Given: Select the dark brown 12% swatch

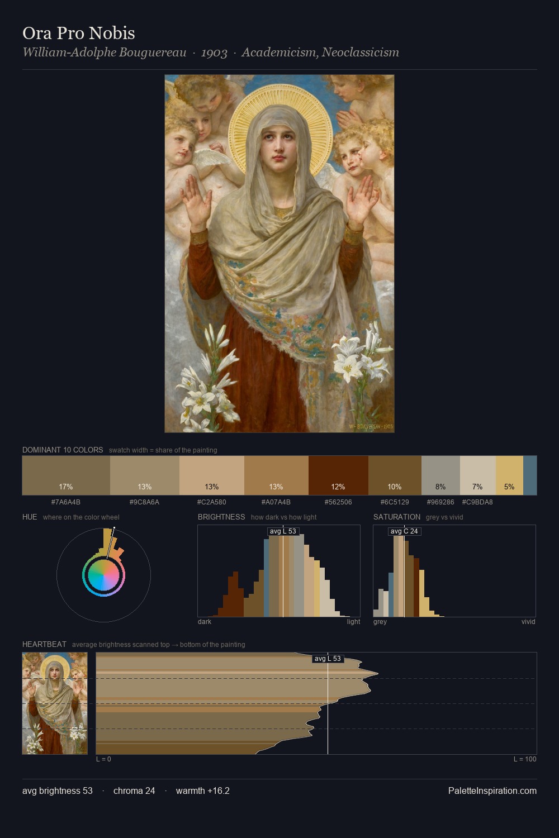Looking at the screenshot, I should coord(338,475).
